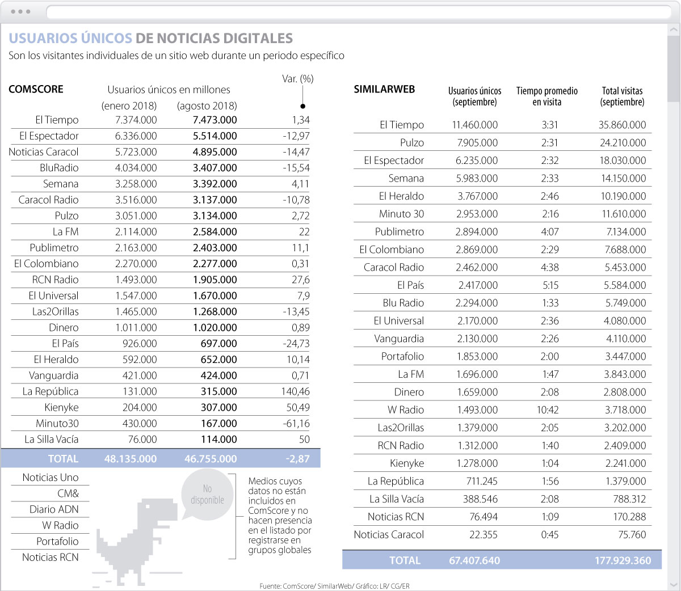Image resolution: width=681 pixels, height=591 pixels.
Task: Click the three dots in browser frame
Action: pos(21,11)
